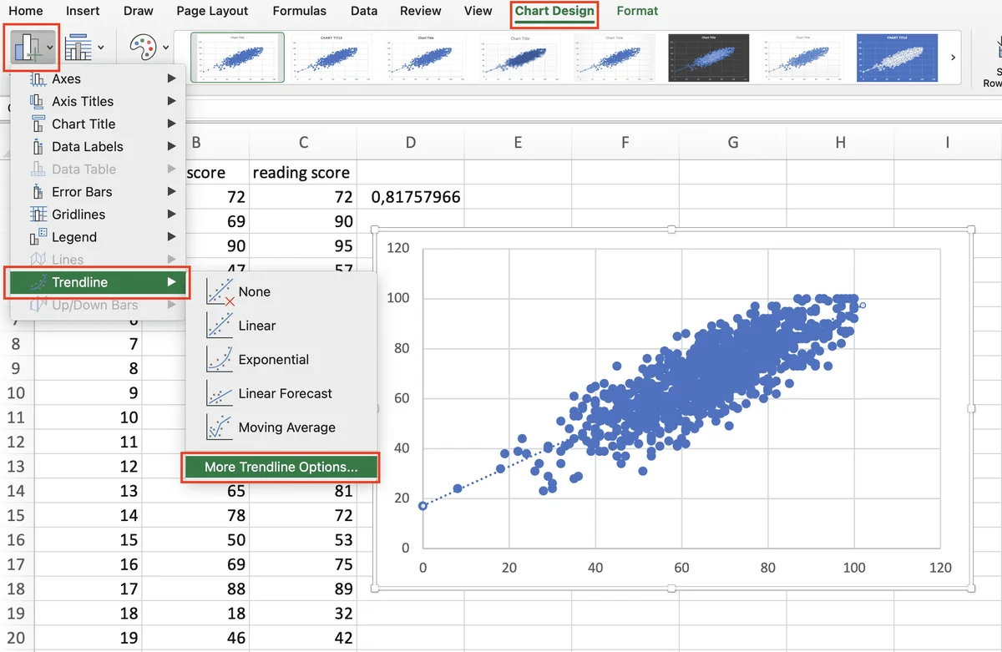Expand the Axis Titles submenu
Viewport: 1002px width, 652px height.
(98, 101)
